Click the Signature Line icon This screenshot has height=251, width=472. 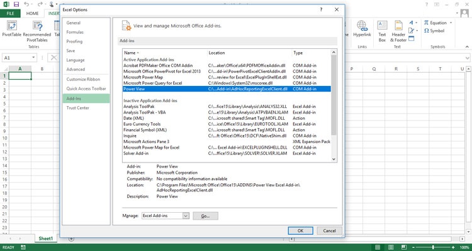pyautogui.click(x=411, y=31)
